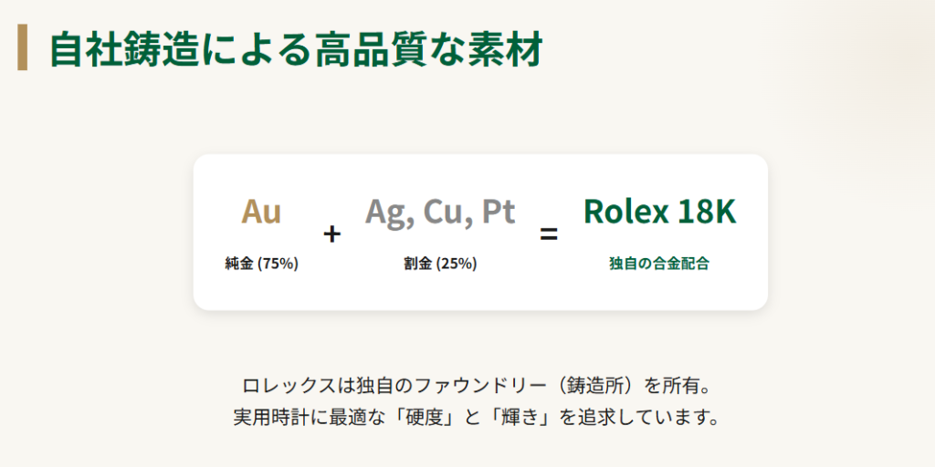Click the heading 自社鋳造による高品質な素材
The image size is (935, 467).
coord(295,49)
